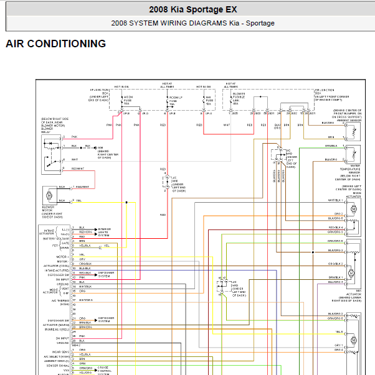Click the 'A/C THERMO (HIGH)' terminal label
This screenshot has width=375, height=375.
click(x=60, y=302)
